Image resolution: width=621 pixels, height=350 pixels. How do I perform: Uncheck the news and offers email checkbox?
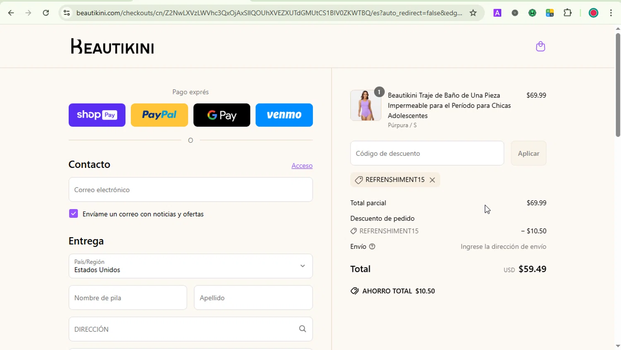point(73,214)
